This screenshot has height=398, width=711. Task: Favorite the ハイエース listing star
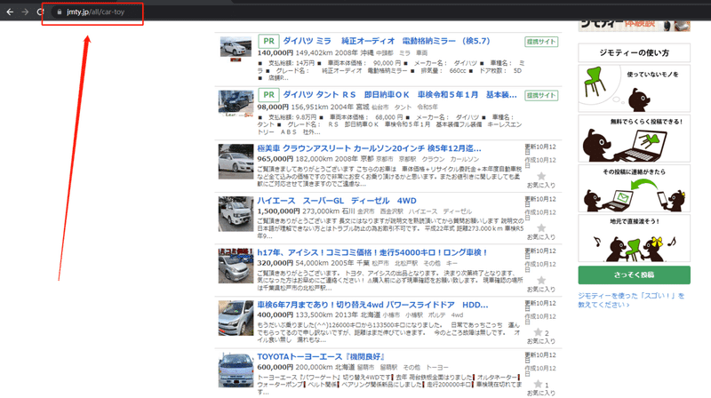click(x=541, y=228)
